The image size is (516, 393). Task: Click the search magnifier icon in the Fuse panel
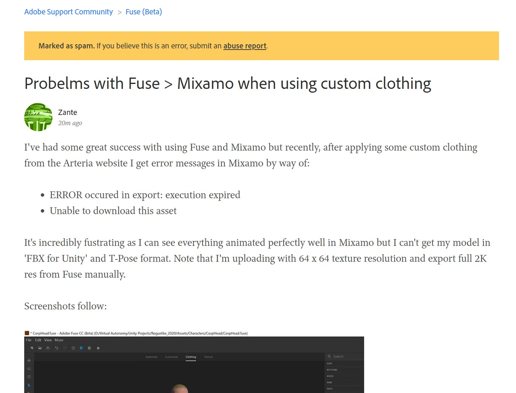pyautogui.click(x=329, y=356)
